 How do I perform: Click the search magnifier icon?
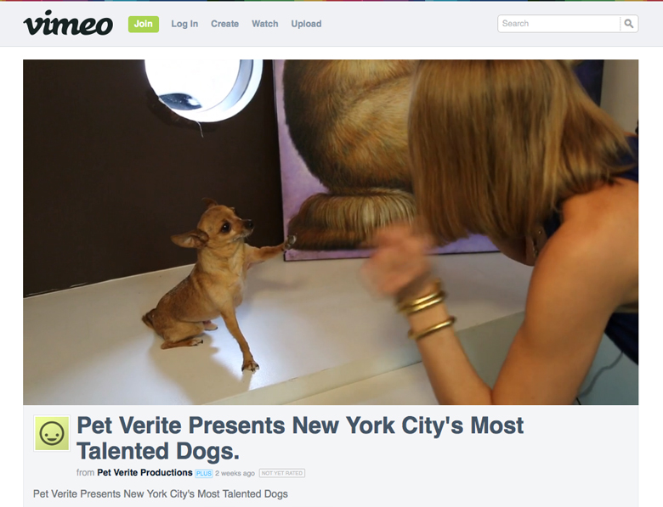(629, 24)
